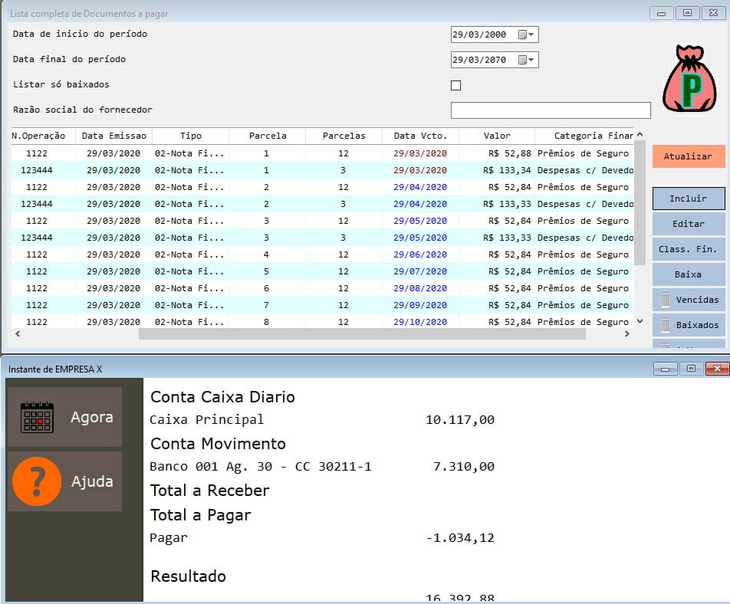Open the Class. Fin. button
Screen dimensions: 730x604
coord(688,249)
